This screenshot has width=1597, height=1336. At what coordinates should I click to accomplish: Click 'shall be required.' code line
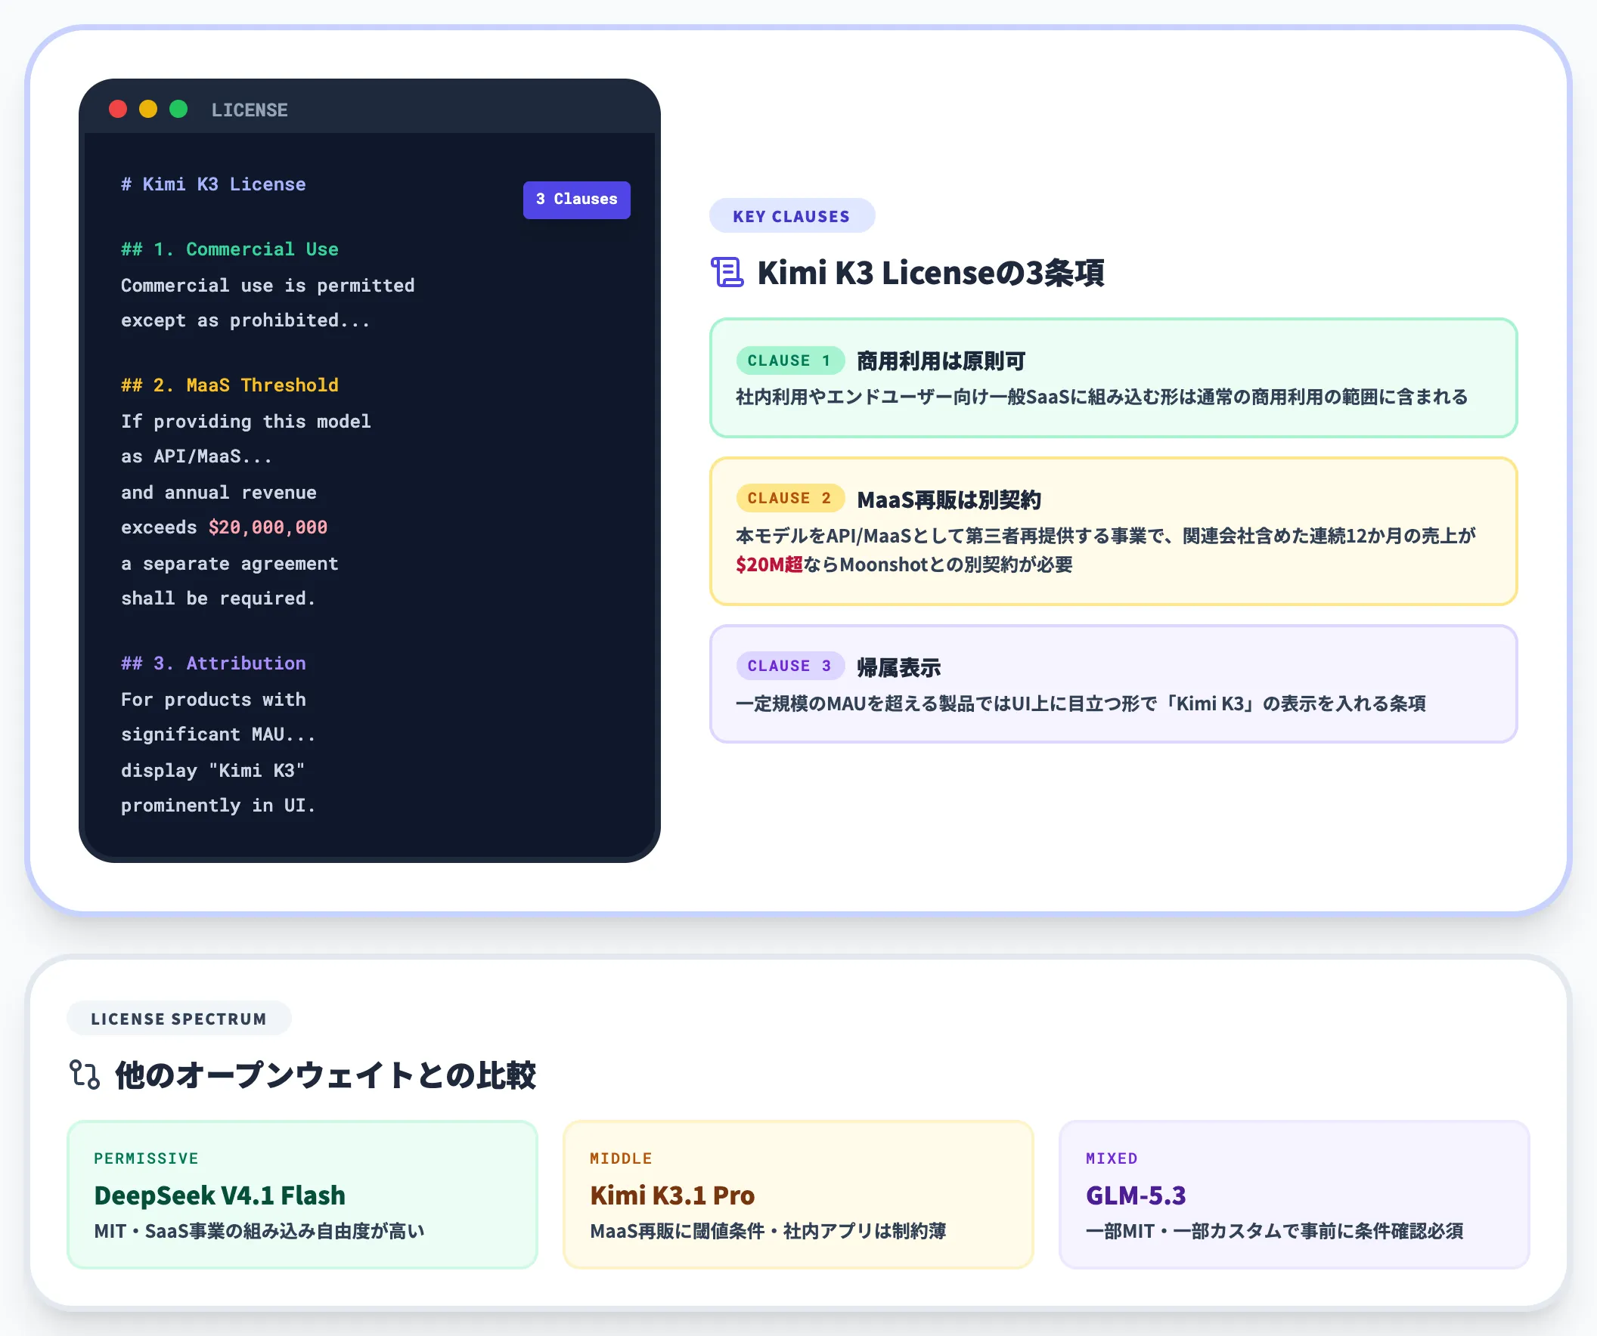[219, 598]
